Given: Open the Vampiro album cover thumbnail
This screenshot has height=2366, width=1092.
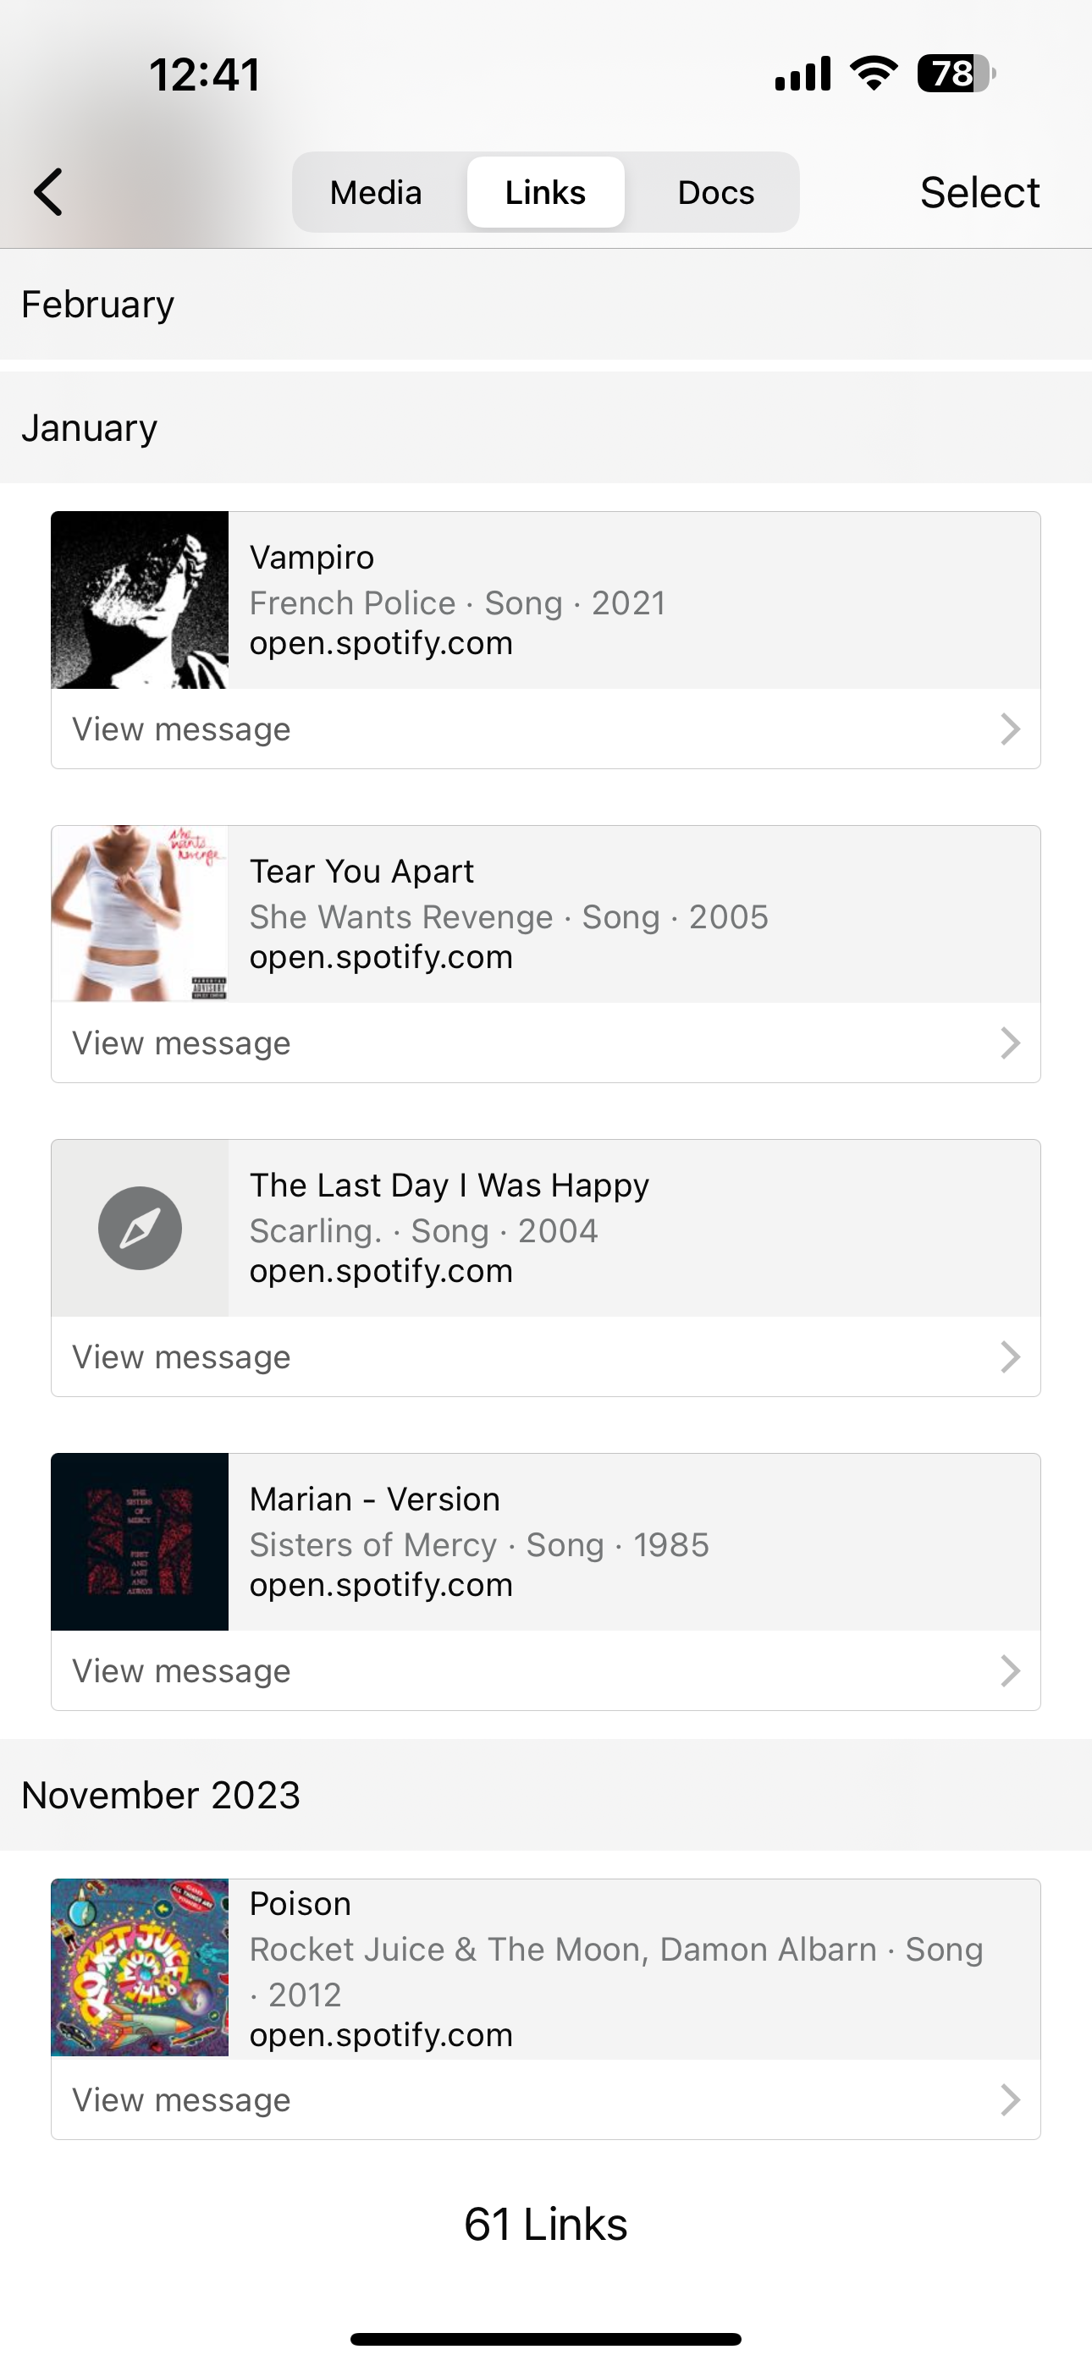Looking at the screenshot, I should (x=140, y=600).
